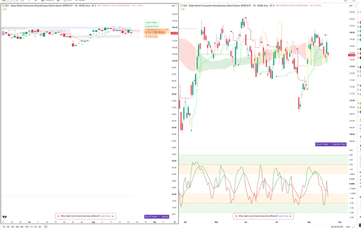361x229 pixels.
Task: Open Learn more link in right chart notice
Action: point(283,216)
